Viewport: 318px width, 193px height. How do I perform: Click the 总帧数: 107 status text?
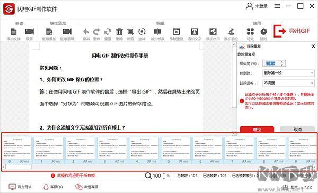187,176
